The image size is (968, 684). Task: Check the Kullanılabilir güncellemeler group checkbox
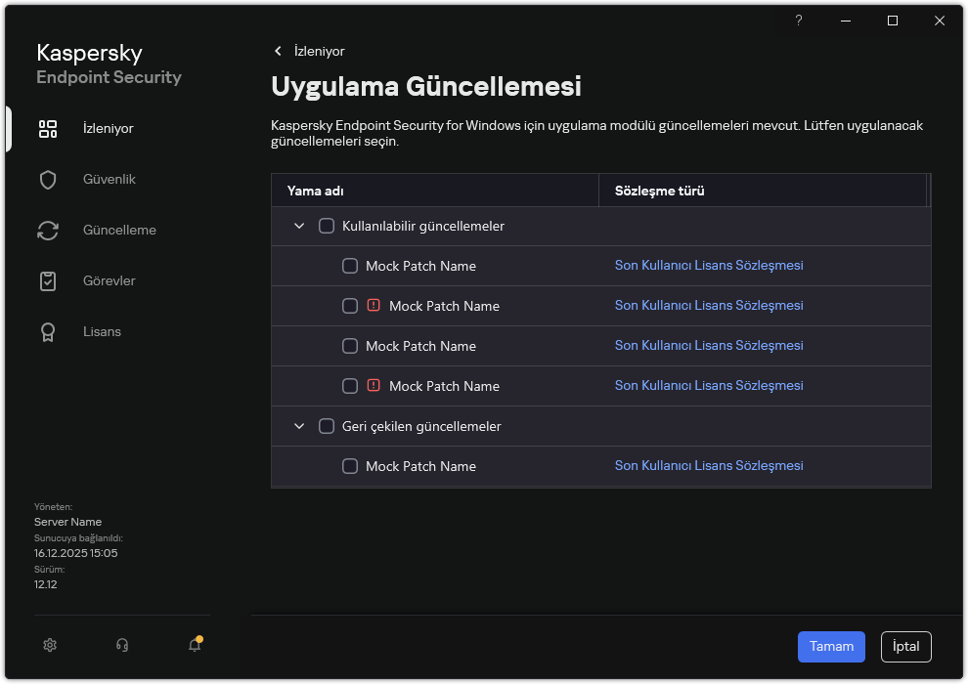[327, 227]
